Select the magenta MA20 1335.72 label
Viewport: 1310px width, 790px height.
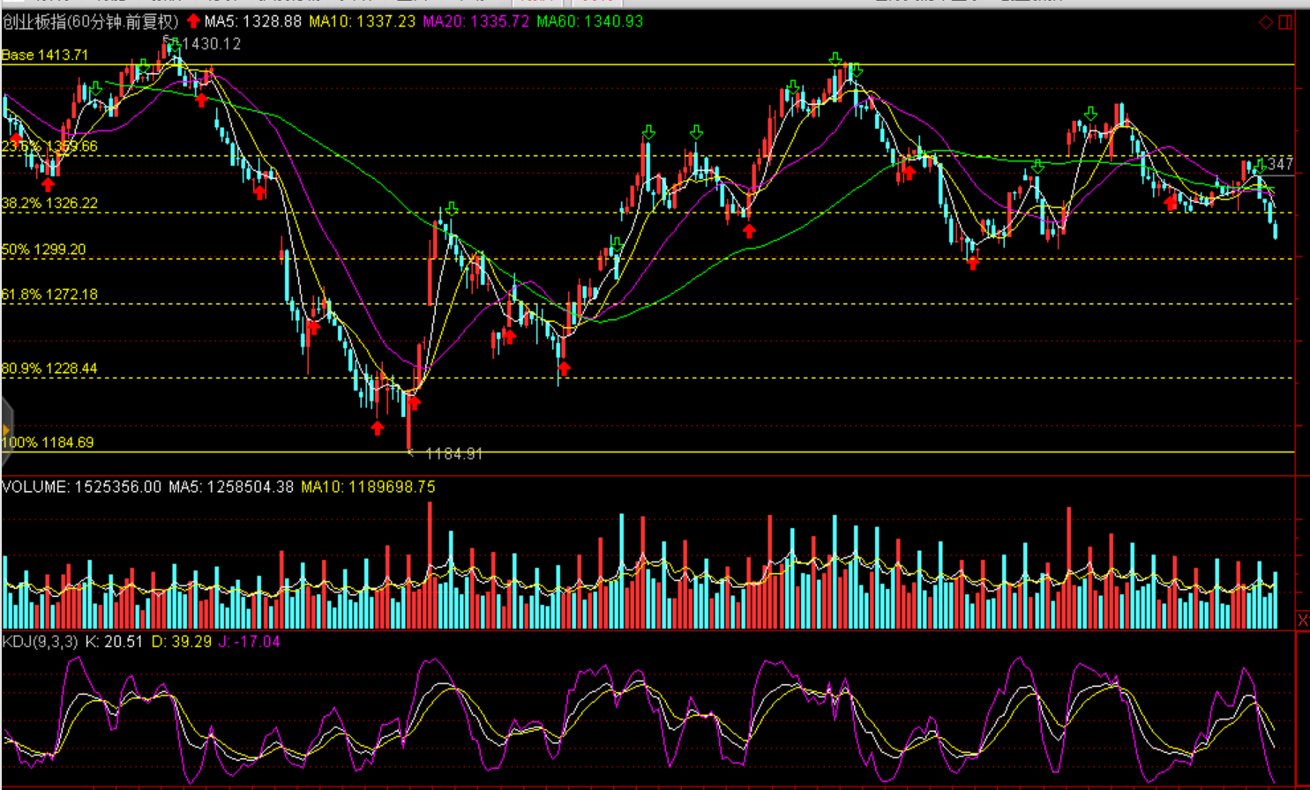[475, 21]
